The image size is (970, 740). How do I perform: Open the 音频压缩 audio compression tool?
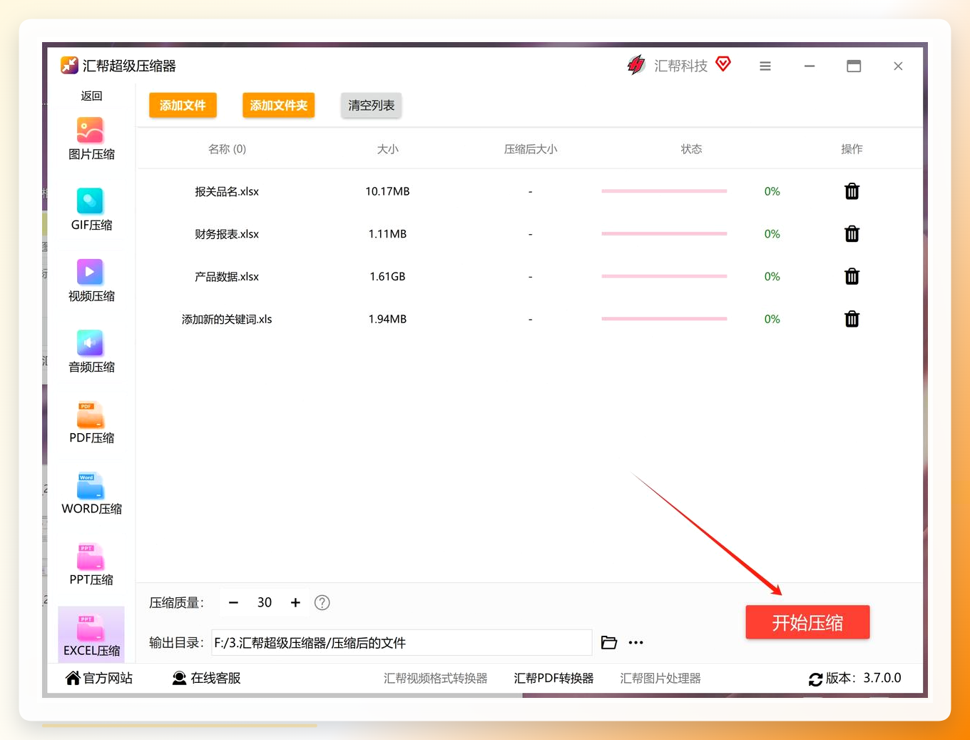pyautogui.click(x=91, y=352)
